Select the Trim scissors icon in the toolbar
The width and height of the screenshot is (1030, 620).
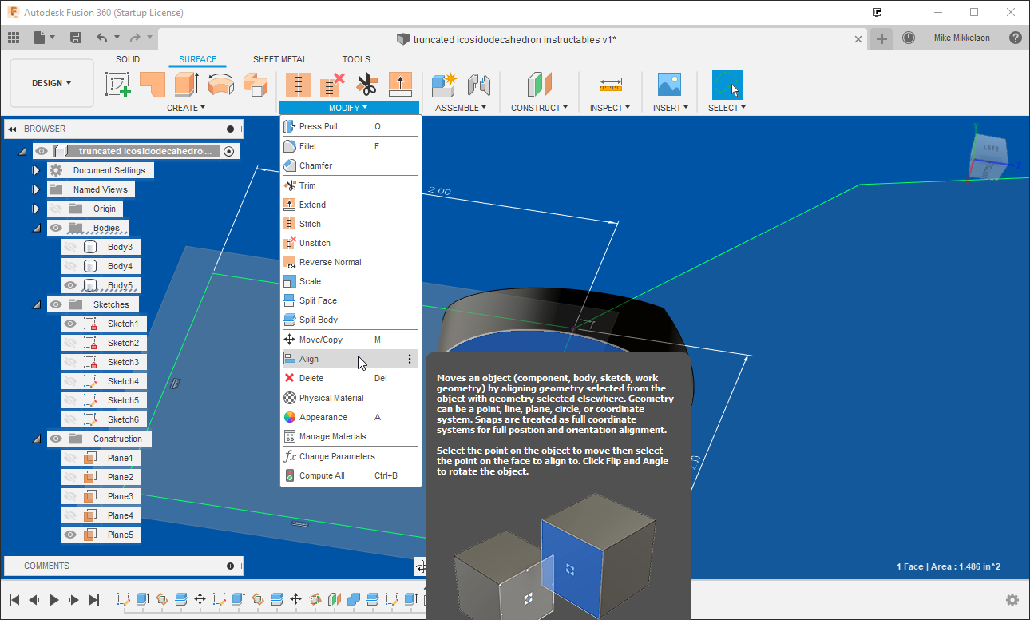point(366,84)
